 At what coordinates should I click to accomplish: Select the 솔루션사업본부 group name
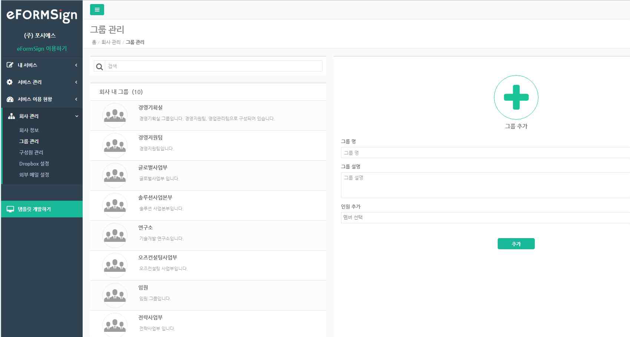155,198
